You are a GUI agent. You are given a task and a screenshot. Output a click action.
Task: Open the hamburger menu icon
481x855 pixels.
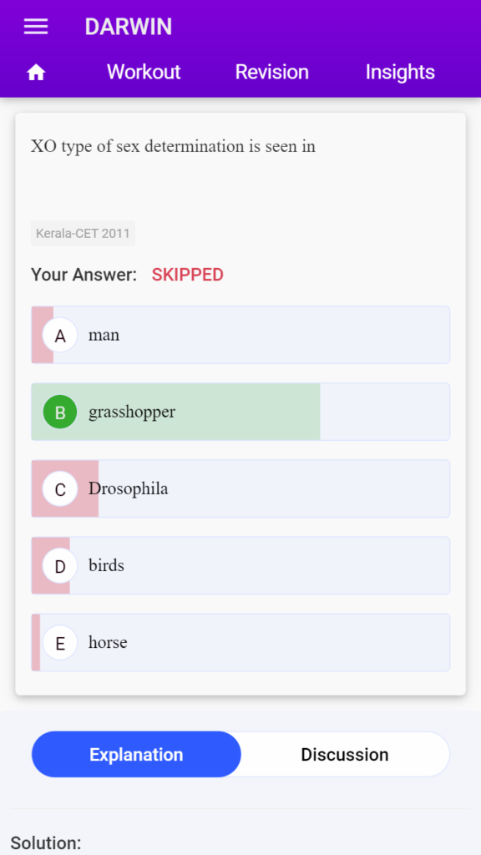coord(36,27)
